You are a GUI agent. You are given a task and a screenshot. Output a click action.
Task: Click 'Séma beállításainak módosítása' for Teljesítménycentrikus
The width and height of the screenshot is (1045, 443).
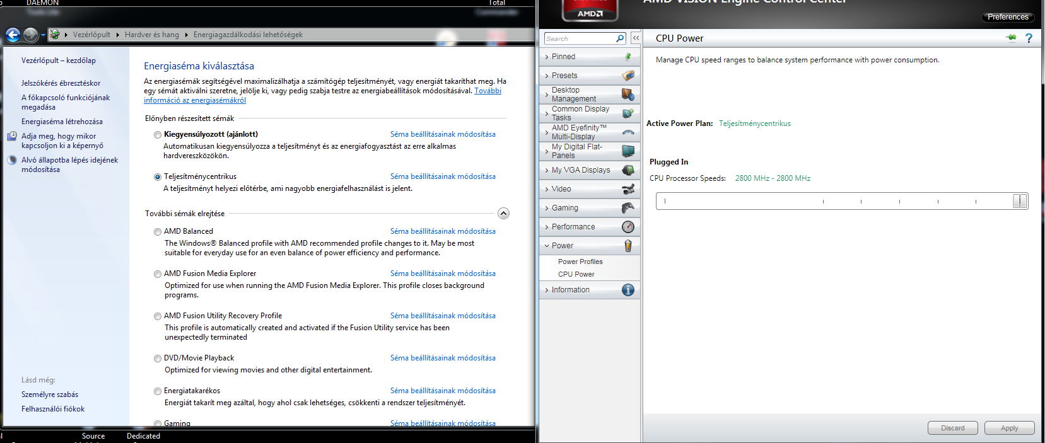[x=443, y=176]
